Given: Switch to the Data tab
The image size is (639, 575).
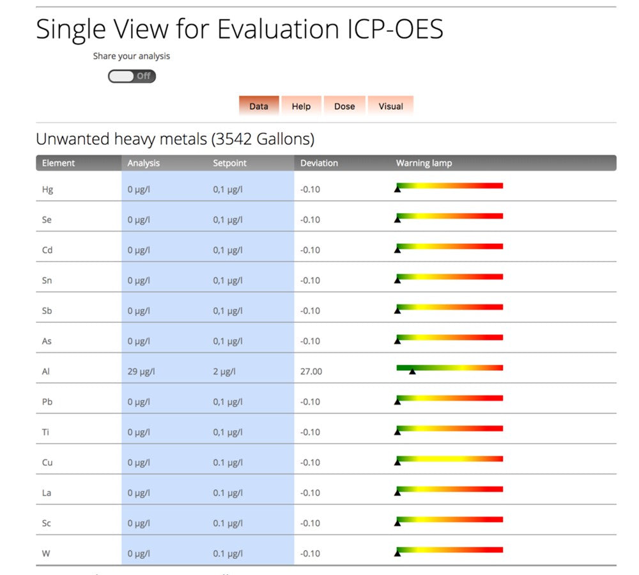Looking at the screenshot, I should point(259,106).
